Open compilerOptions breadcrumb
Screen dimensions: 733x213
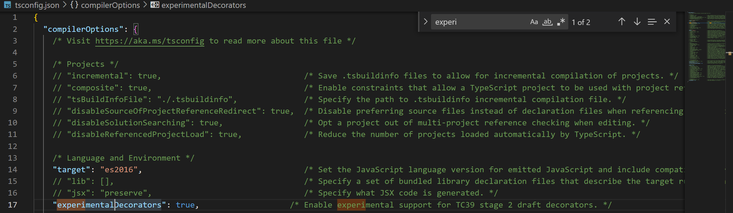110,5
